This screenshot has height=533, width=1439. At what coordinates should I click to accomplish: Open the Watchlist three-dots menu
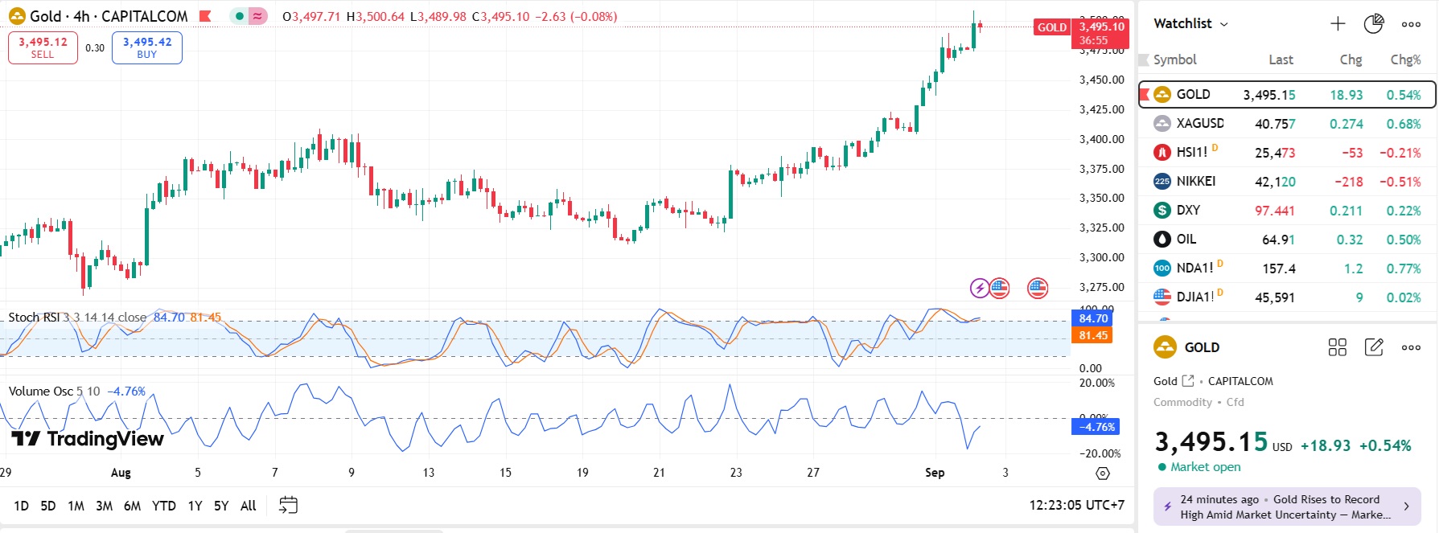[1411, 24]
